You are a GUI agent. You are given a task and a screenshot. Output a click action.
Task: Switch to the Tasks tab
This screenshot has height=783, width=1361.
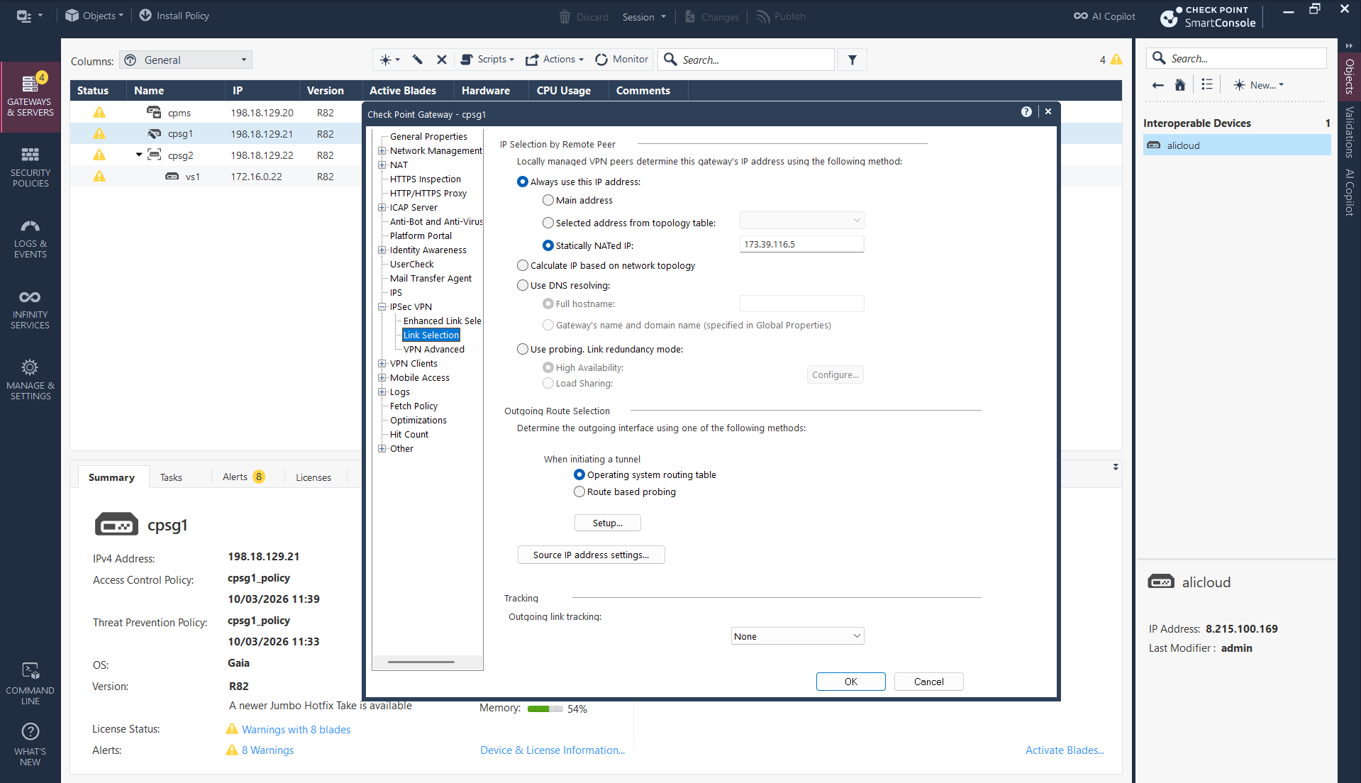[171, 477]
